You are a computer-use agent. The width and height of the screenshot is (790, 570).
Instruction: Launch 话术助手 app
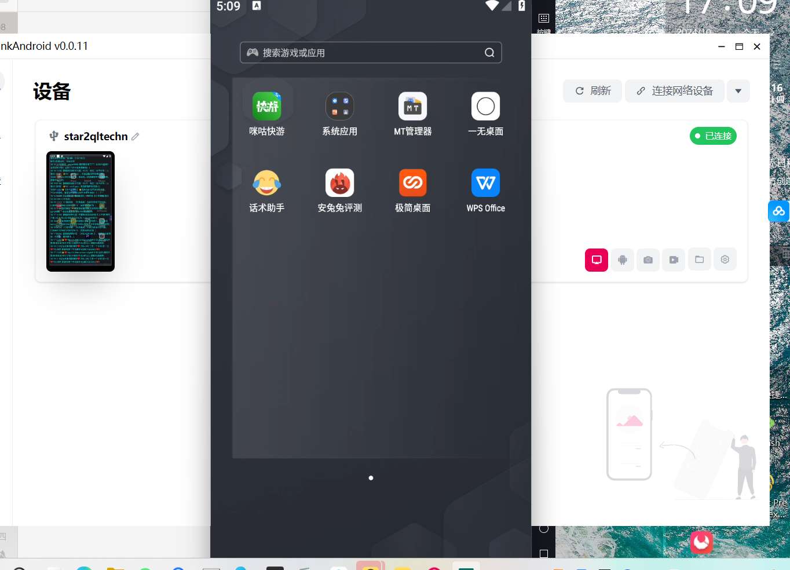point(267,183)
